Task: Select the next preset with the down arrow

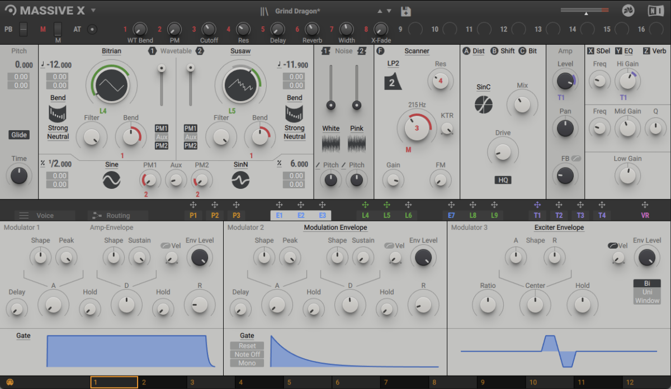Action: tap(390, 11)
